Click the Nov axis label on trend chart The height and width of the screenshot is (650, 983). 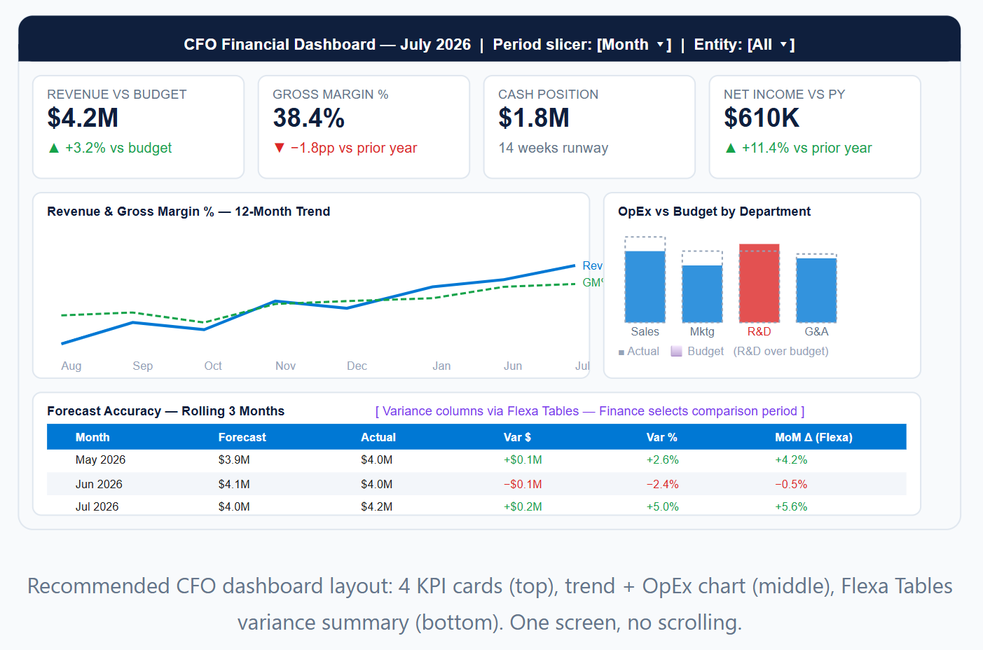[285, 366]
